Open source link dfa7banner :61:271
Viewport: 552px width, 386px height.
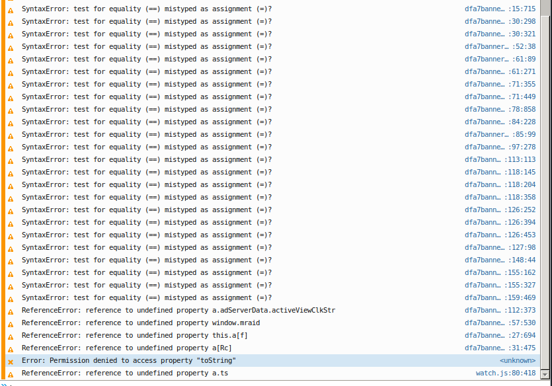tap(500, 72)
